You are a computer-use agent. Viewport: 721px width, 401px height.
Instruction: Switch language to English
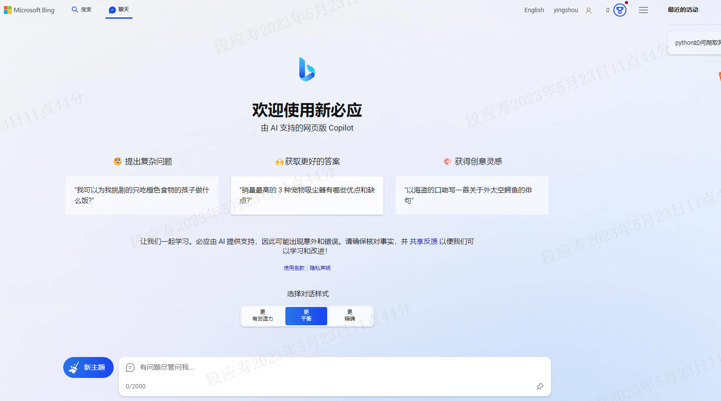click(x=534, y=10)
